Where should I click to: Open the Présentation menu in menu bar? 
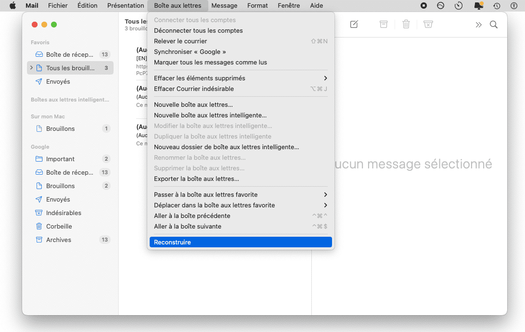[x=126, y=5]
